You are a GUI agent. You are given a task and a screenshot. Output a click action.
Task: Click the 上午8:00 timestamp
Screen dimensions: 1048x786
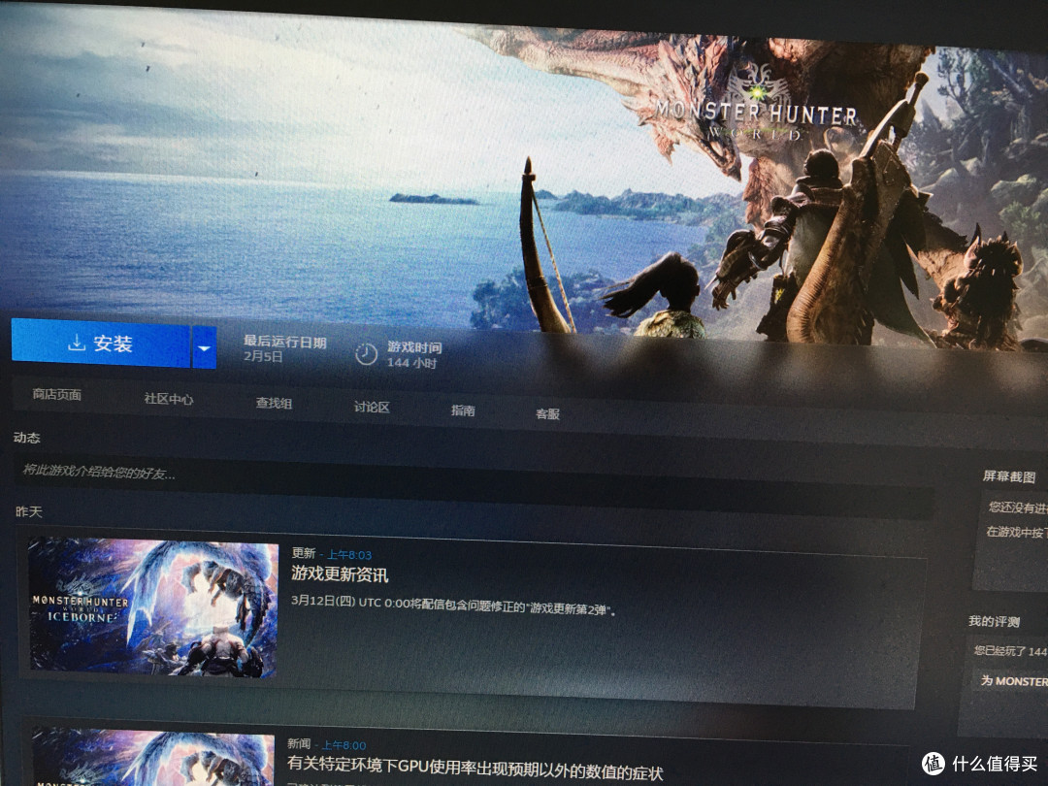(344, 744)
